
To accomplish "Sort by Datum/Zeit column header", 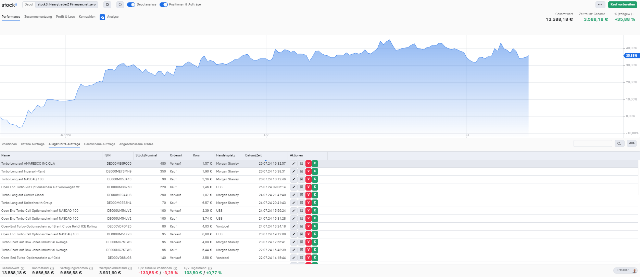I will pyautogui.click(x=265, y=155).
